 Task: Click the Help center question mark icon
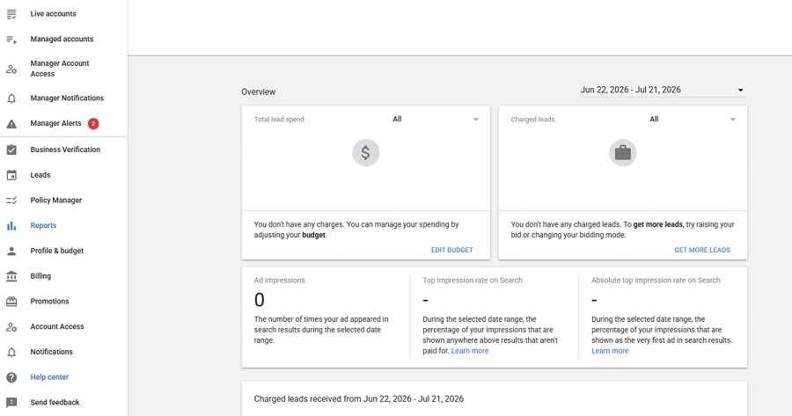click(x=11, y=377)
